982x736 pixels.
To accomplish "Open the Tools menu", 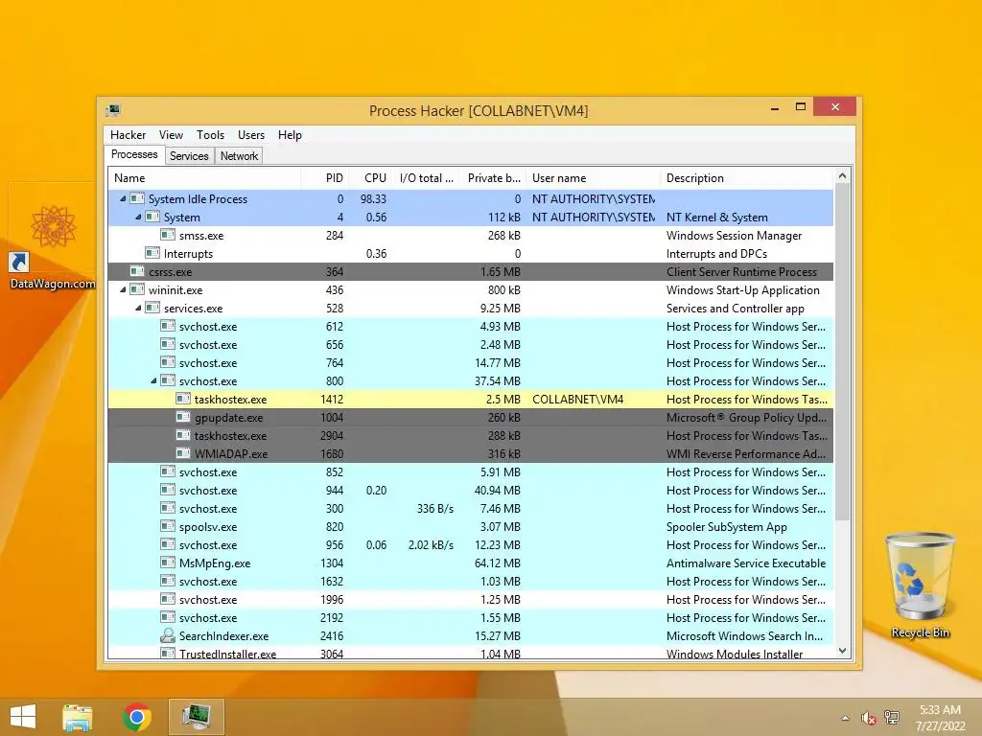I will (x=210, y=134).
